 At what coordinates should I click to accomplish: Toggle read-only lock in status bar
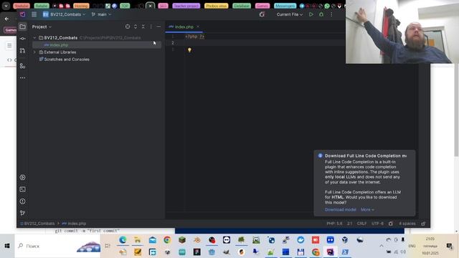point(423,224)
